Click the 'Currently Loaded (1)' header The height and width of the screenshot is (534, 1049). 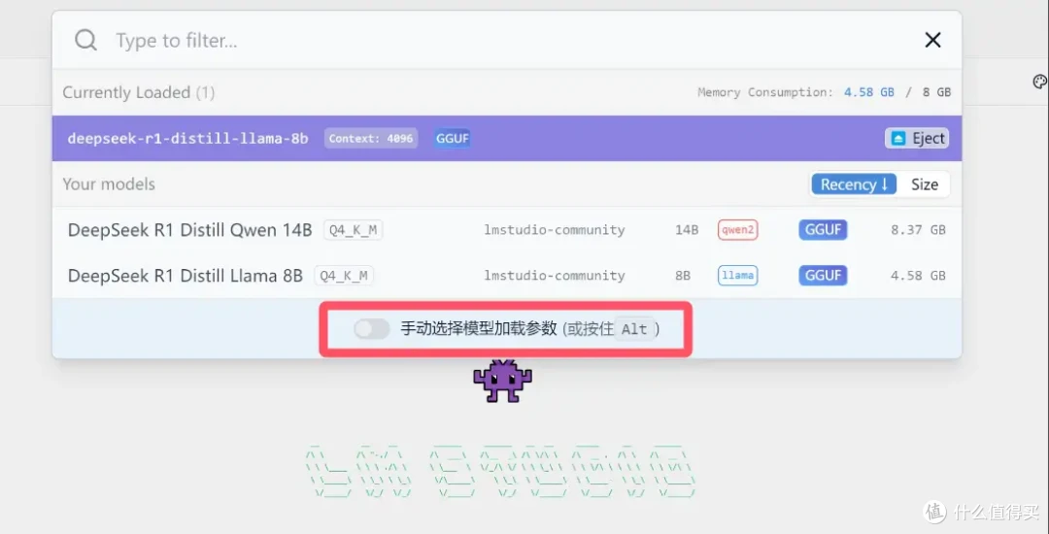[x=139, y=92]
